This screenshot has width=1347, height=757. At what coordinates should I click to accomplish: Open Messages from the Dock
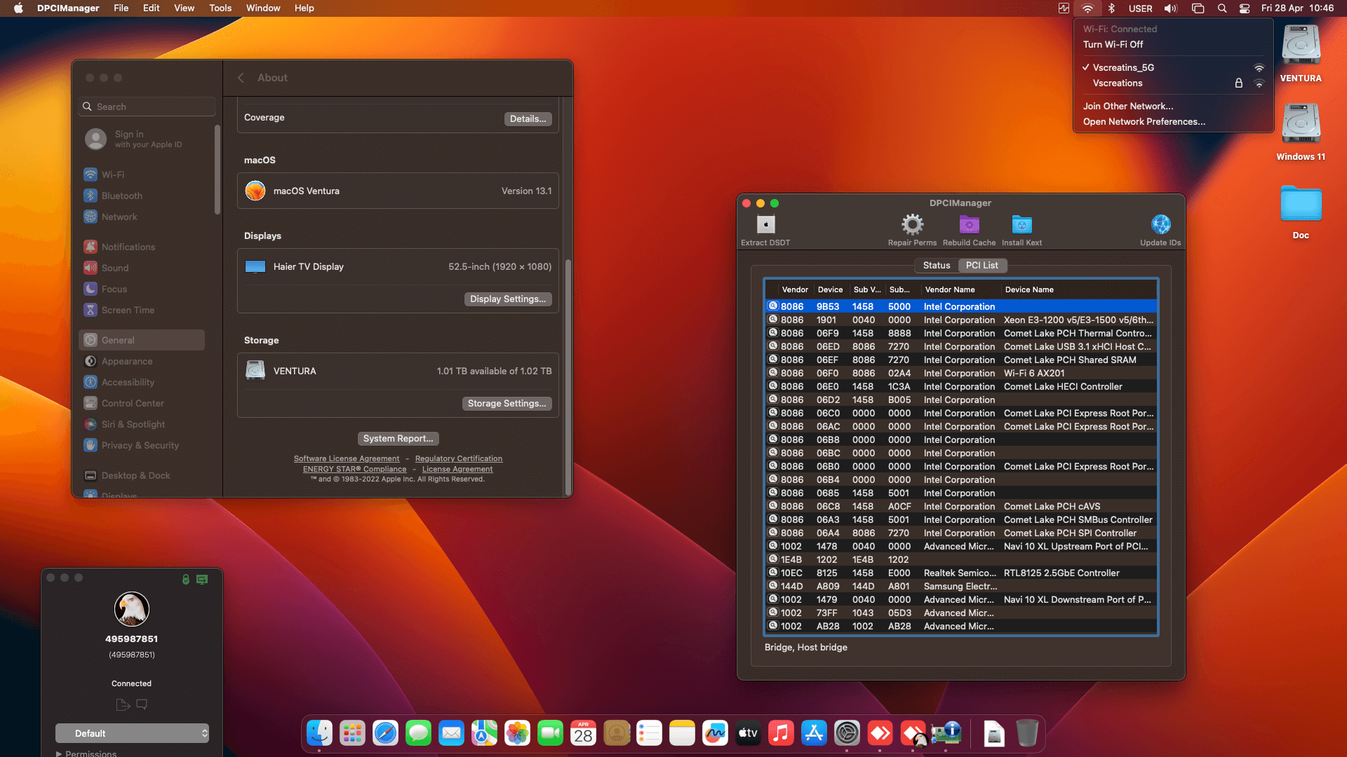418,733
